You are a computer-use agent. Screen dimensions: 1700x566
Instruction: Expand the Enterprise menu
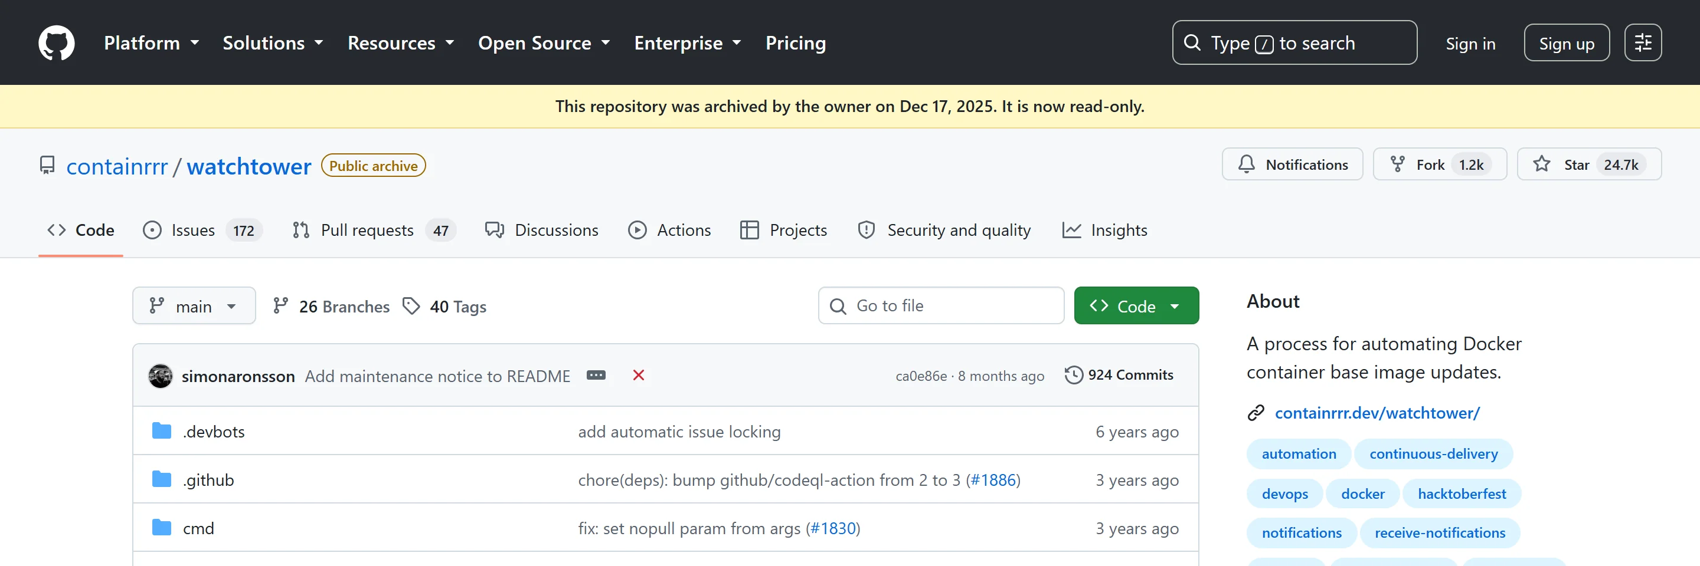tap(688, 43)
